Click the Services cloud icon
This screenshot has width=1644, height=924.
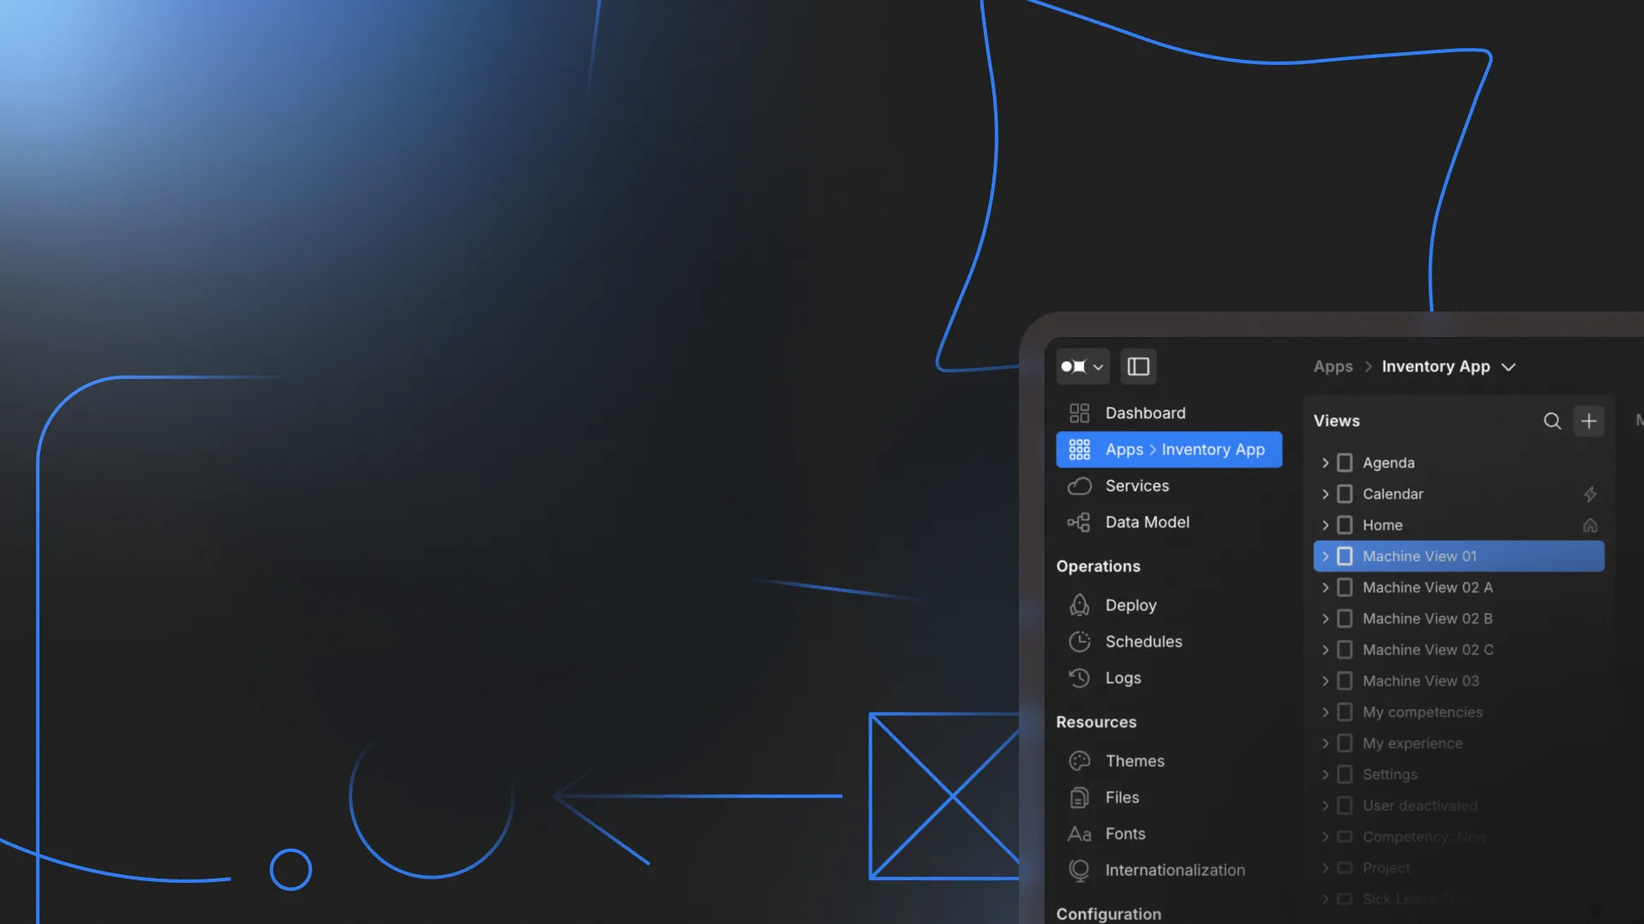point(1079,486)
